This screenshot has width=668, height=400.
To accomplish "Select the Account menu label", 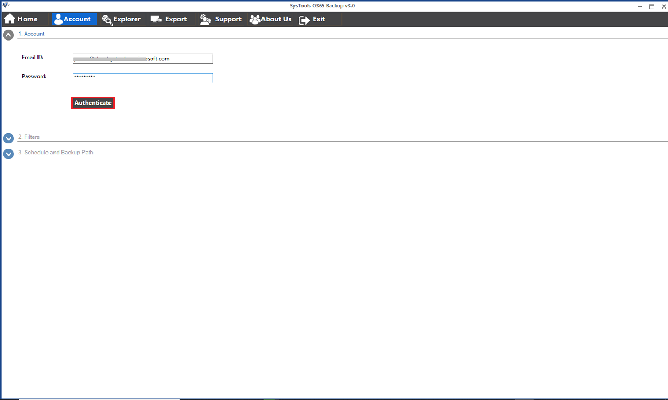I will (77, 19).
